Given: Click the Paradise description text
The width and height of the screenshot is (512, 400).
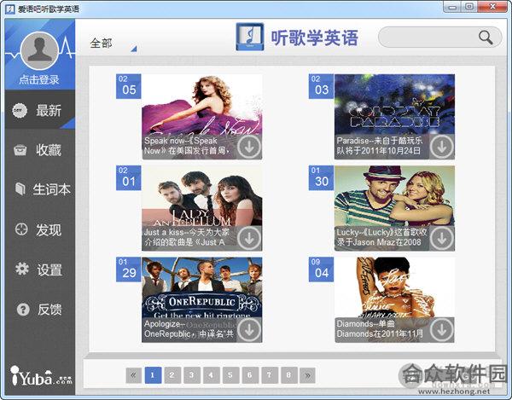Looking at the screenshot, I should coord(380,146).
